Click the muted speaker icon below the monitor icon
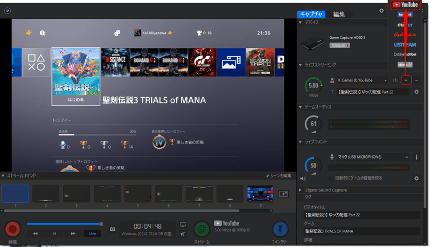The height and width of the screenshot is (247, 431). (183, 234)
